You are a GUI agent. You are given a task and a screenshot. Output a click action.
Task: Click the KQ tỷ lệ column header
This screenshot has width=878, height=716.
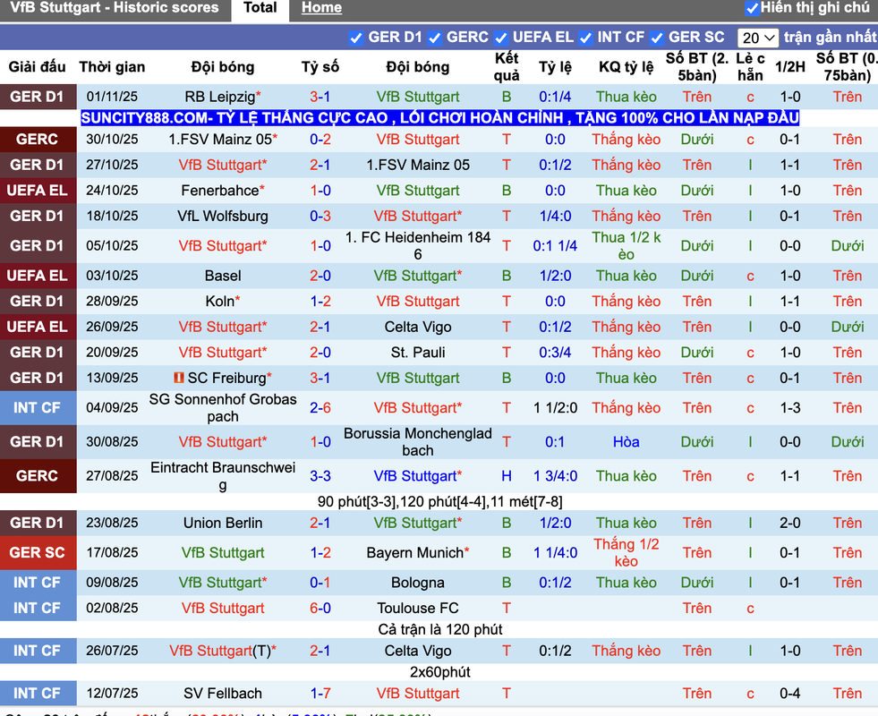pyautogui.click(x=626, y=67)
